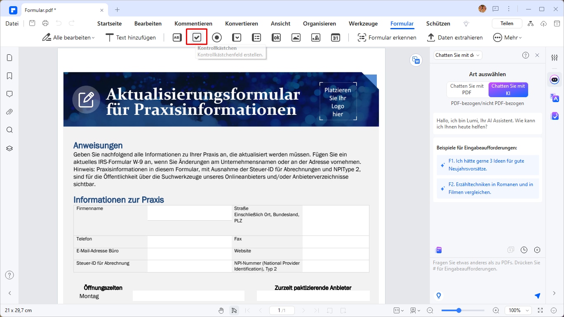Open the Chatten Sie mit dropdown selector

pos(458,55)
